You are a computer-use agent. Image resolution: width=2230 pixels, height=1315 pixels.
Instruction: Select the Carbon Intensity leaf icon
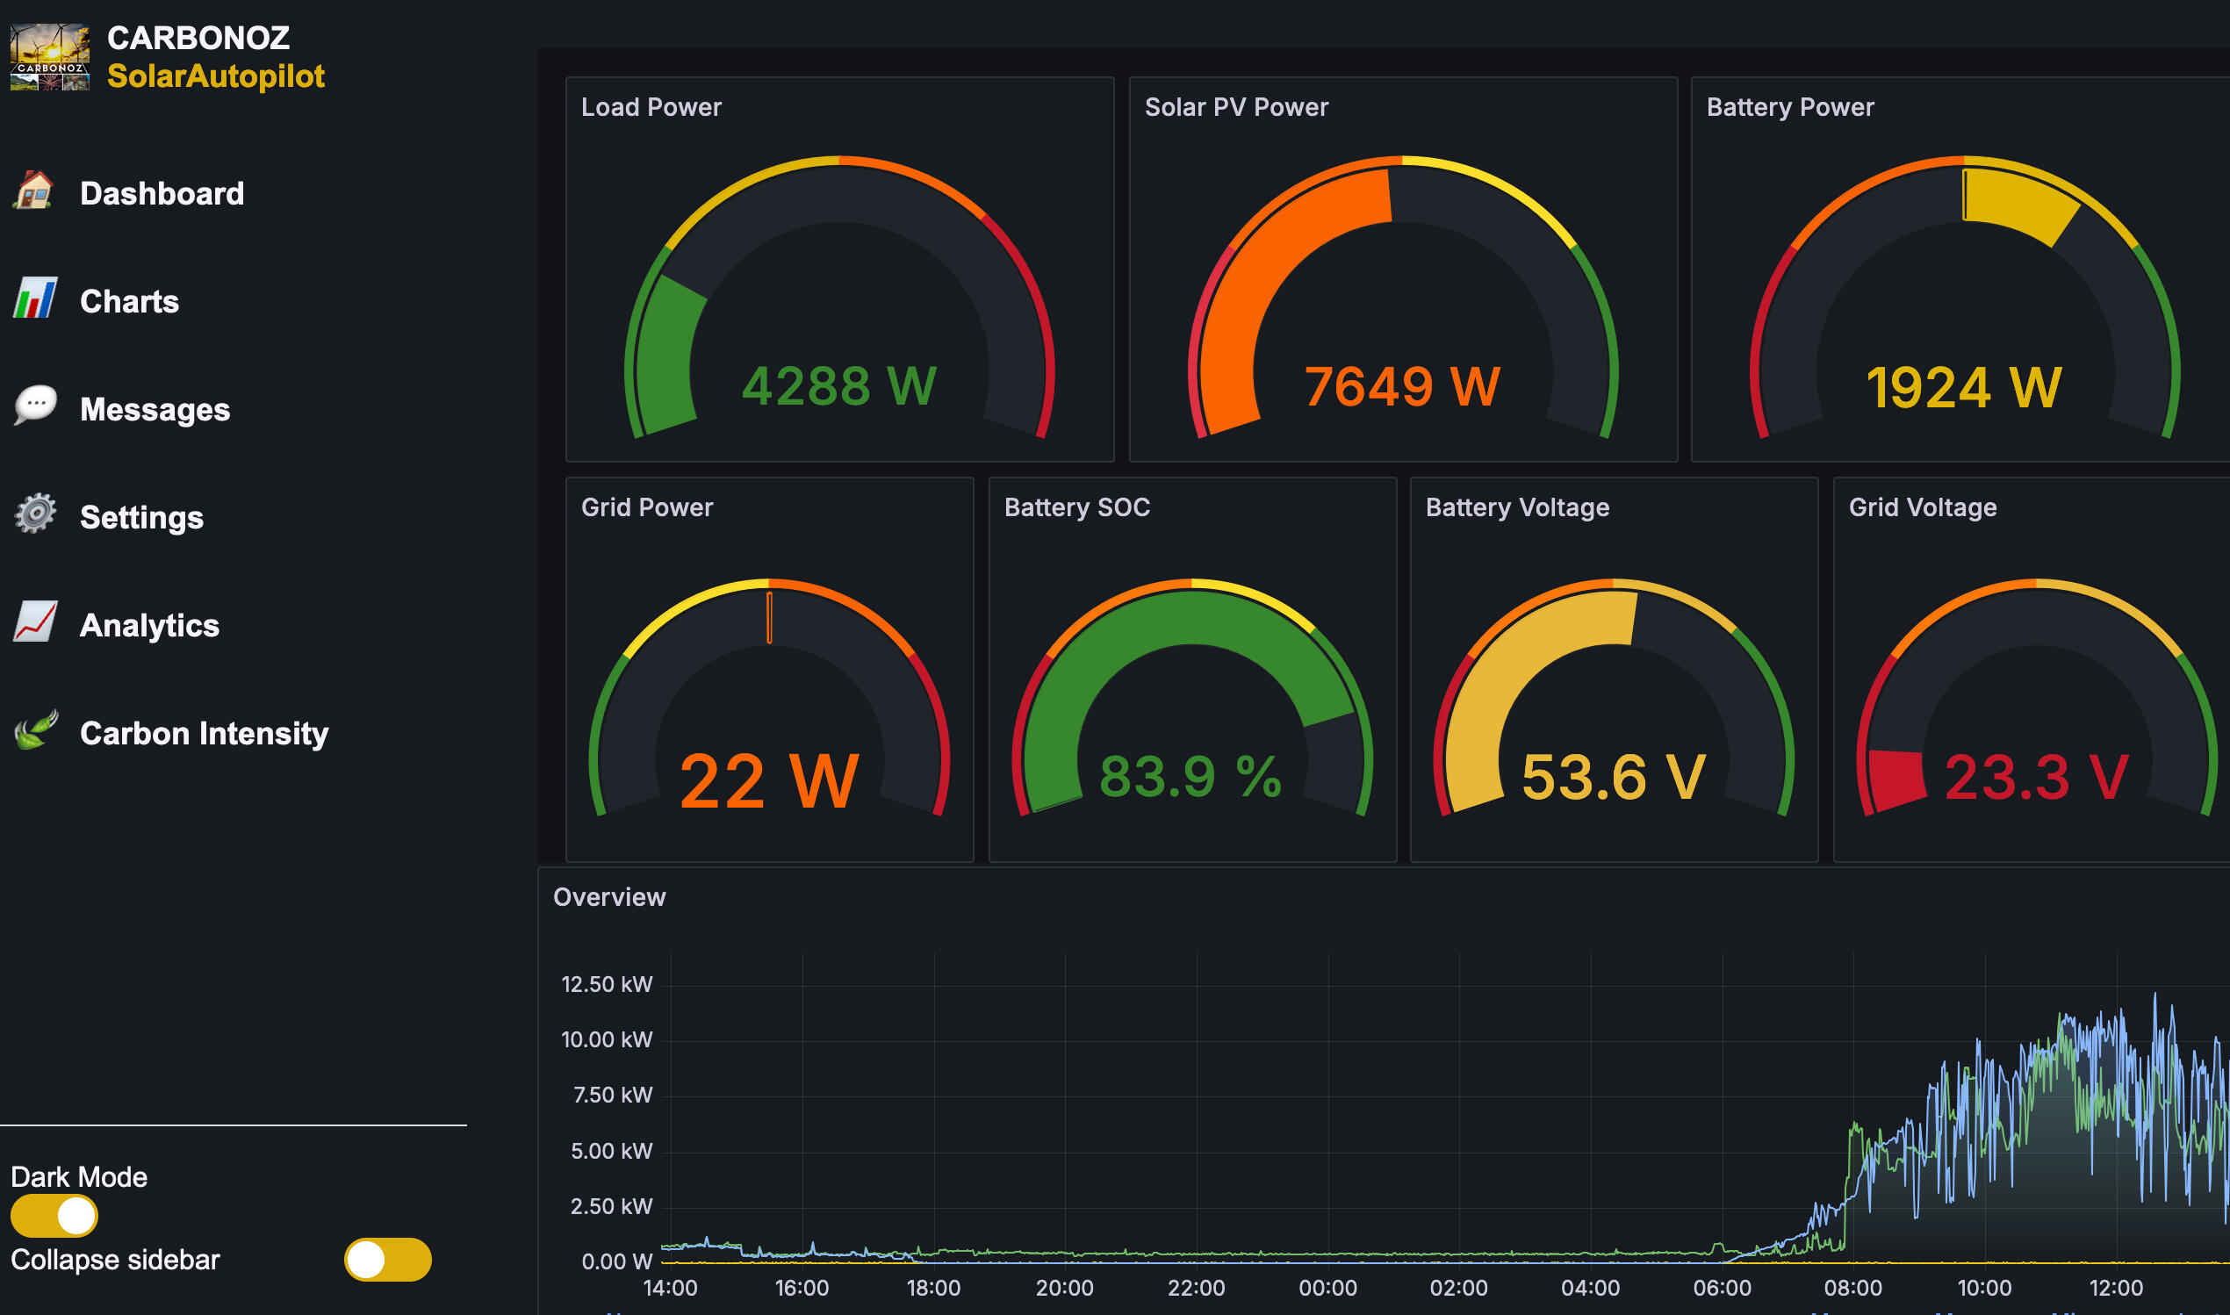tap(32, 731)
